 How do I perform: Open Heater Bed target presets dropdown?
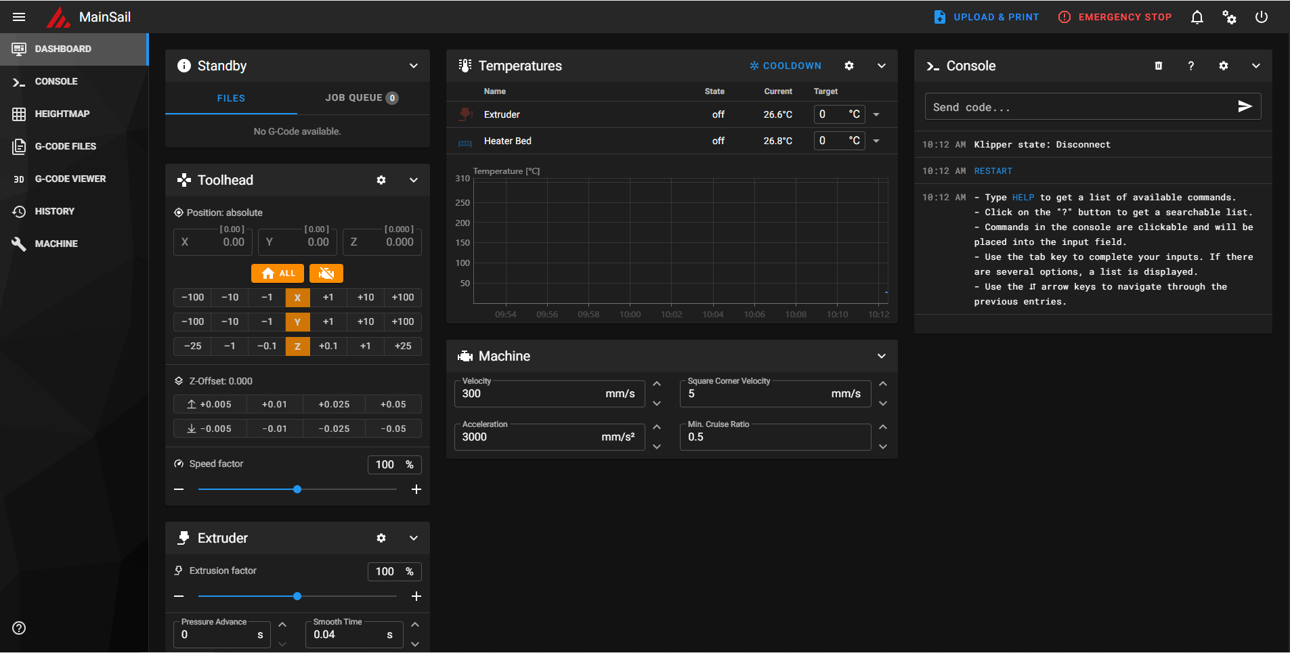876,141
